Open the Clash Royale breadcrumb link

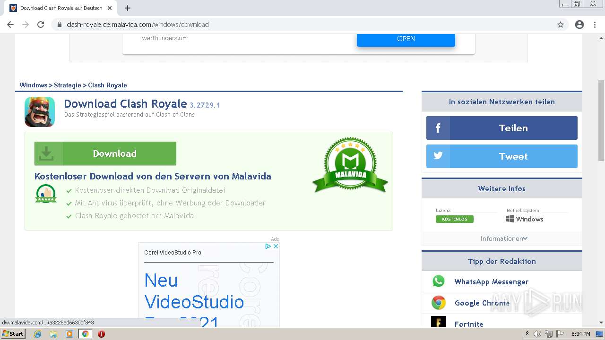107,85
